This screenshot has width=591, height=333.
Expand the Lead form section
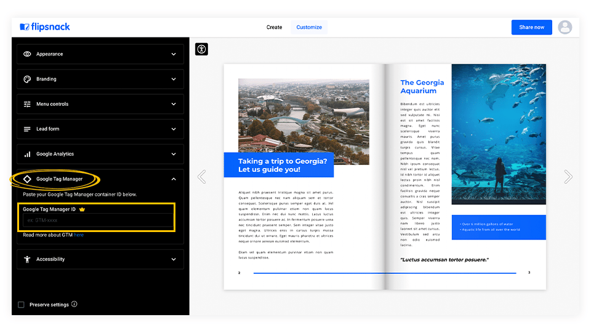click(x=100, y=129)
